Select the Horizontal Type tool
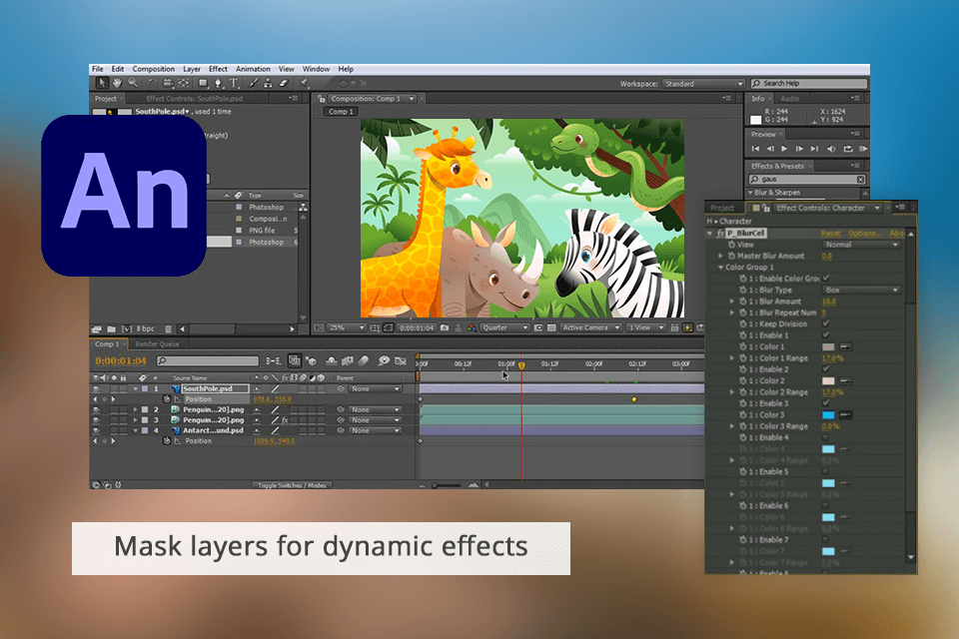 coord(234,83)
